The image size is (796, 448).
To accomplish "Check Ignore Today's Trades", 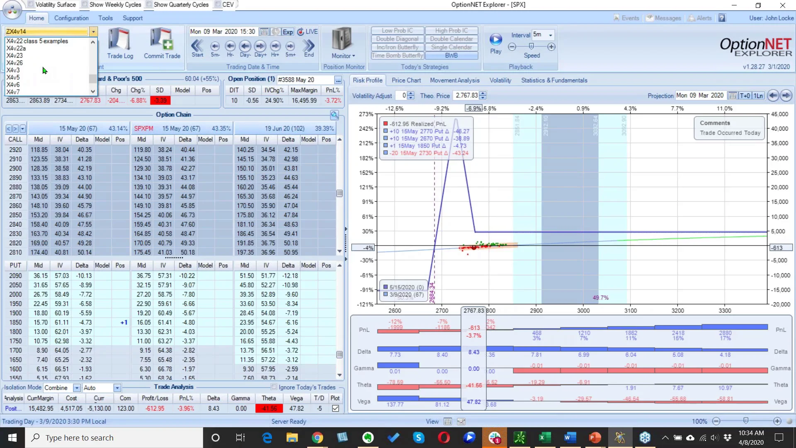I will click(x=274, y=387).
